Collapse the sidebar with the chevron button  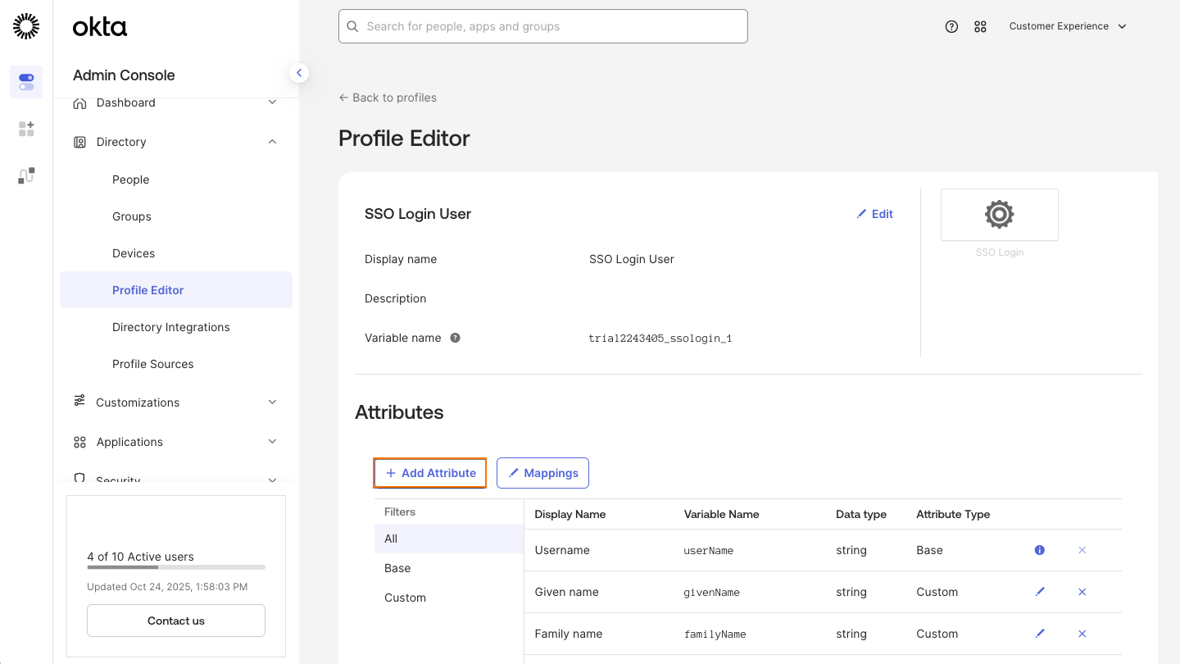click(x=299, y=72)
